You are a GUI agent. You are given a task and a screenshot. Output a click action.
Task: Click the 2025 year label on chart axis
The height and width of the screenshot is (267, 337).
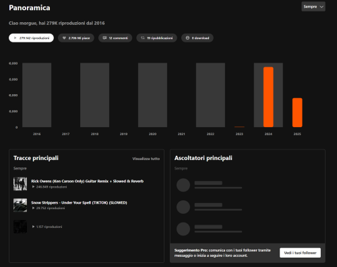[297, 134]
